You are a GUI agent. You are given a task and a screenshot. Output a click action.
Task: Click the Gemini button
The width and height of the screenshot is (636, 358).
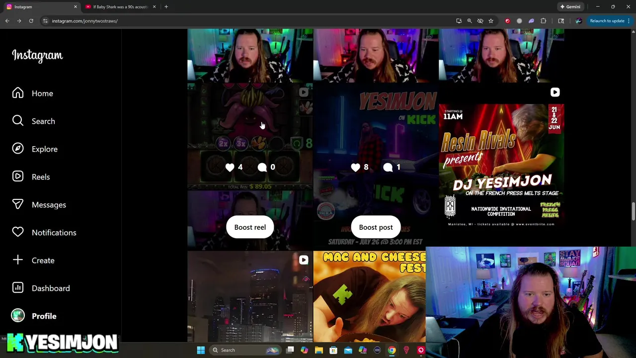570,7
